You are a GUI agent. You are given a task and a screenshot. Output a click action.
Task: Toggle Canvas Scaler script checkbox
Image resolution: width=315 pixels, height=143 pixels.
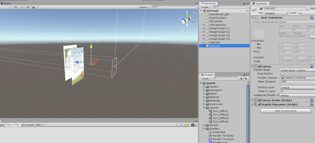coord(259,100)
